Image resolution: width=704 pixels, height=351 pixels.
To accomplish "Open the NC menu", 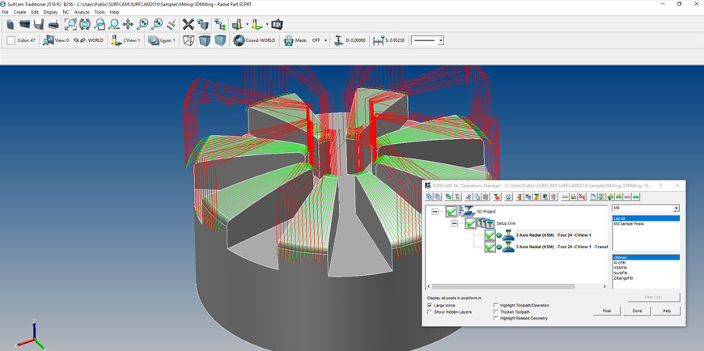I will (x=66, y=12).
